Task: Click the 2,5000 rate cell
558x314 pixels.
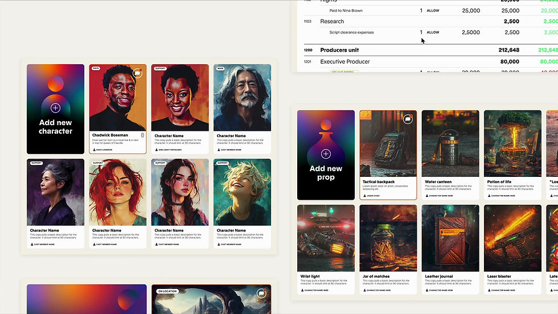Action: click(471, 32)
